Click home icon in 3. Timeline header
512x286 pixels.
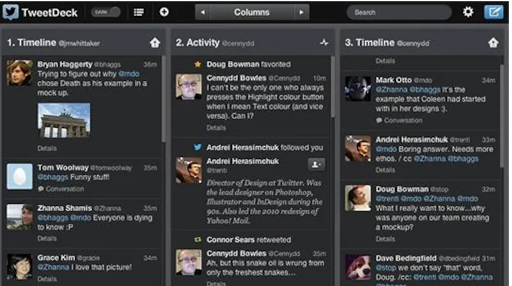(x=493, y=42)
